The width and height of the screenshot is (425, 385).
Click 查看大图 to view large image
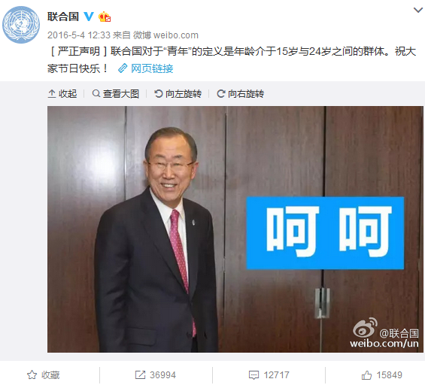[116, 94]
